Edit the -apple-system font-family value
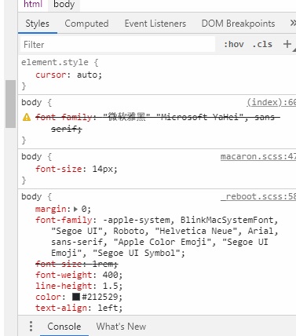Image resolution: width=296 pixels, height=336 pixels. pos(164,236)
